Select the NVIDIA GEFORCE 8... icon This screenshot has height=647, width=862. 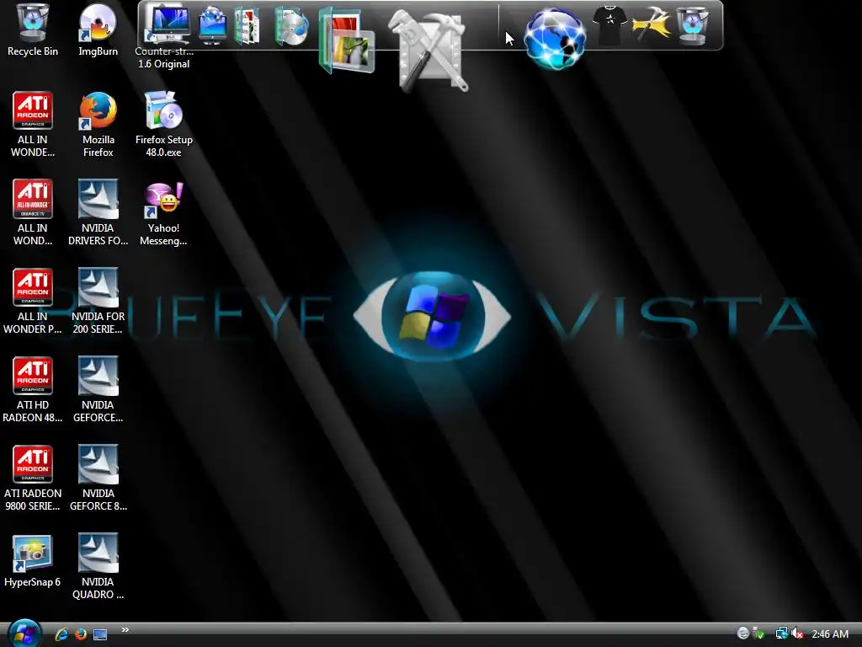point(98,479)
